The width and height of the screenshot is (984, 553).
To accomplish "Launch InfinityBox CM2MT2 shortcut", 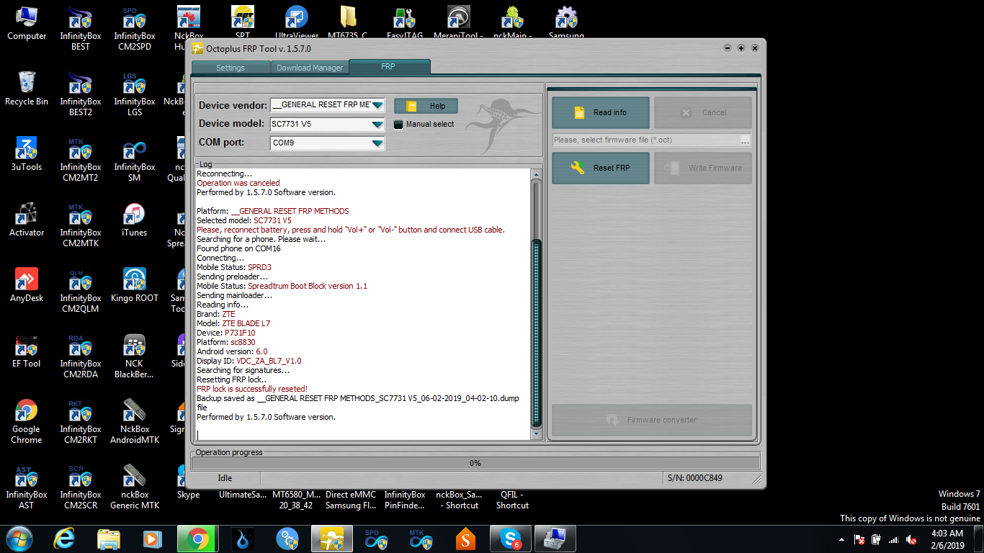I will coord(81,159).
